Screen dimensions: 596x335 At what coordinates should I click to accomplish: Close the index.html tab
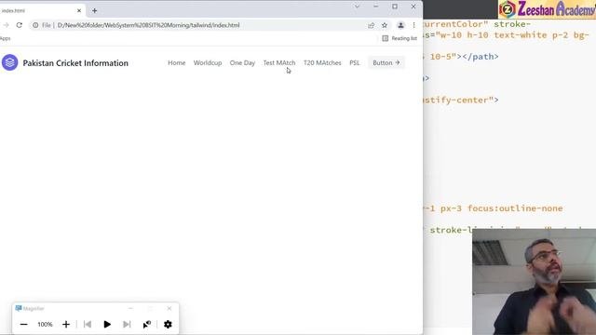pyautogui.click(x=79, y=10)
